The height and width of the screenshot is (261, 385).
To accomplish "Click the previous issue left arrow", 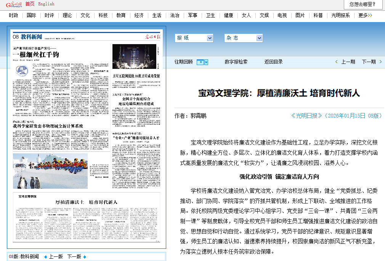I will [337, 62].
